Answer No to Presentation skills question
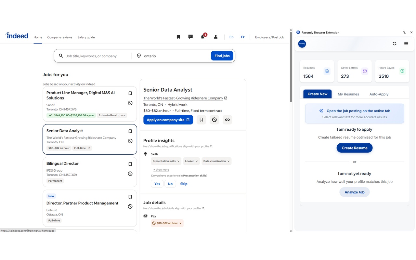 (x=170, y=184)
